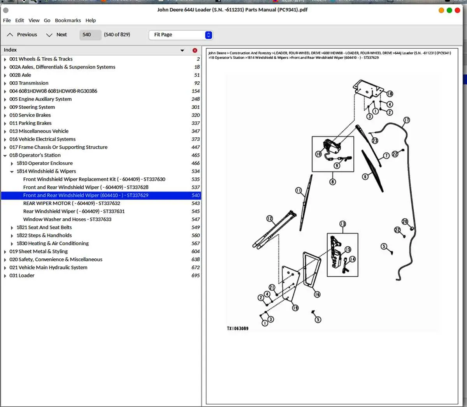The width and height of the screenshot is (467, 407).
Task: Click page number 695 for 031 Loader
Action: 195,275
